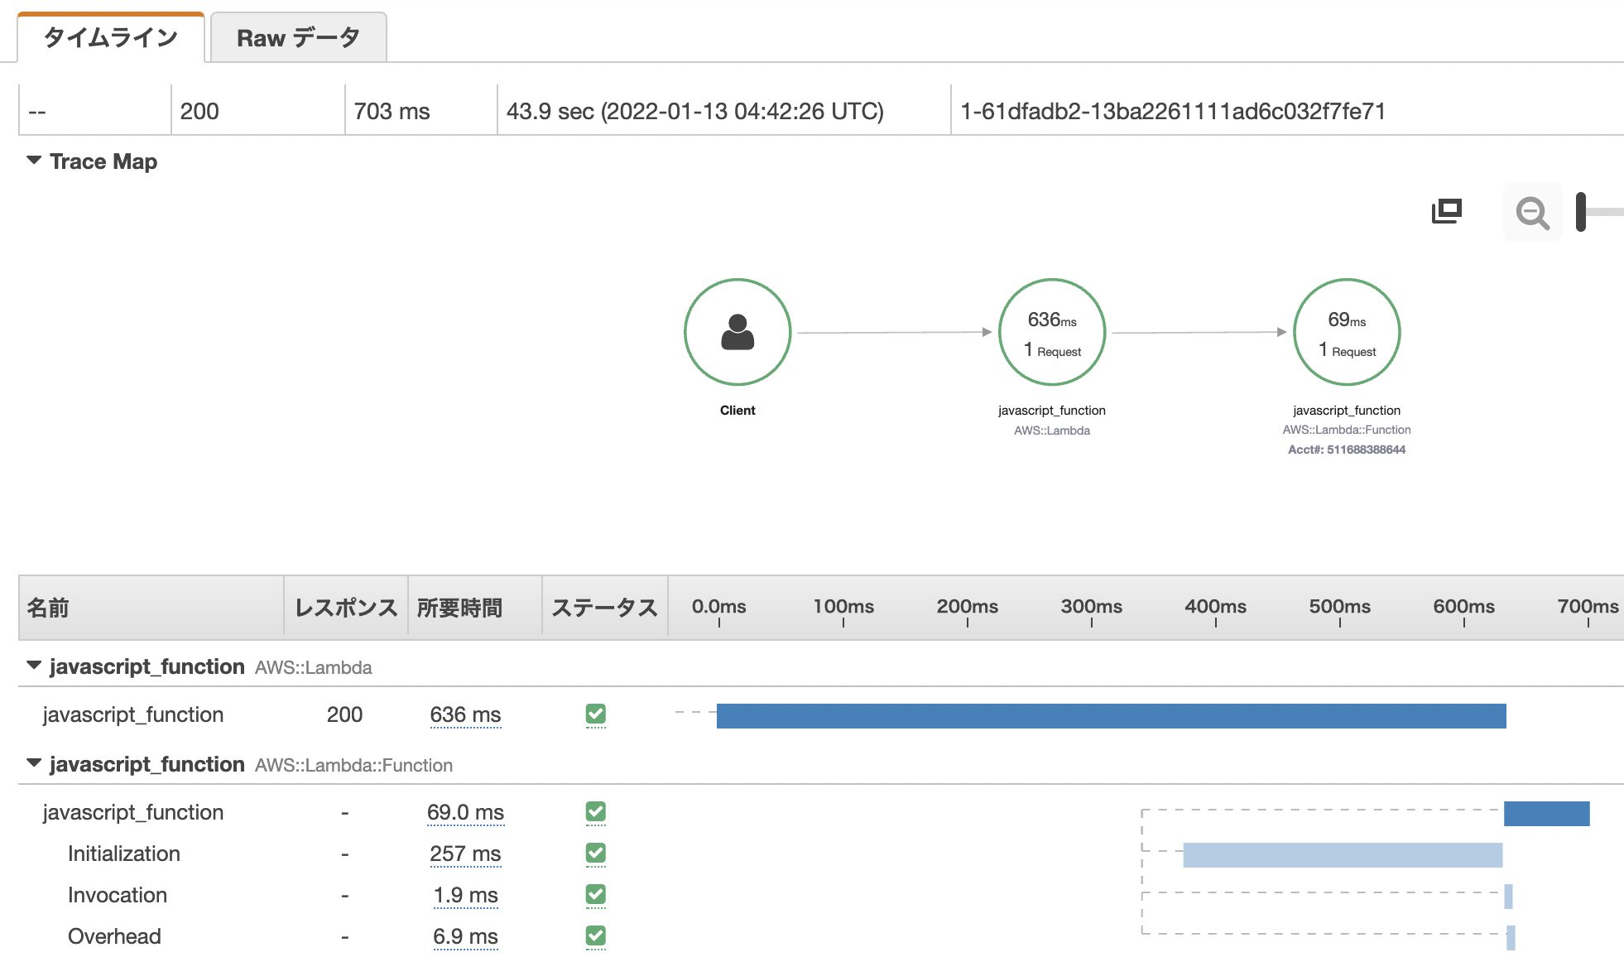1624x957 pixels.
Task: Click the 257 ms Initialization duration link
Action: 465,854
